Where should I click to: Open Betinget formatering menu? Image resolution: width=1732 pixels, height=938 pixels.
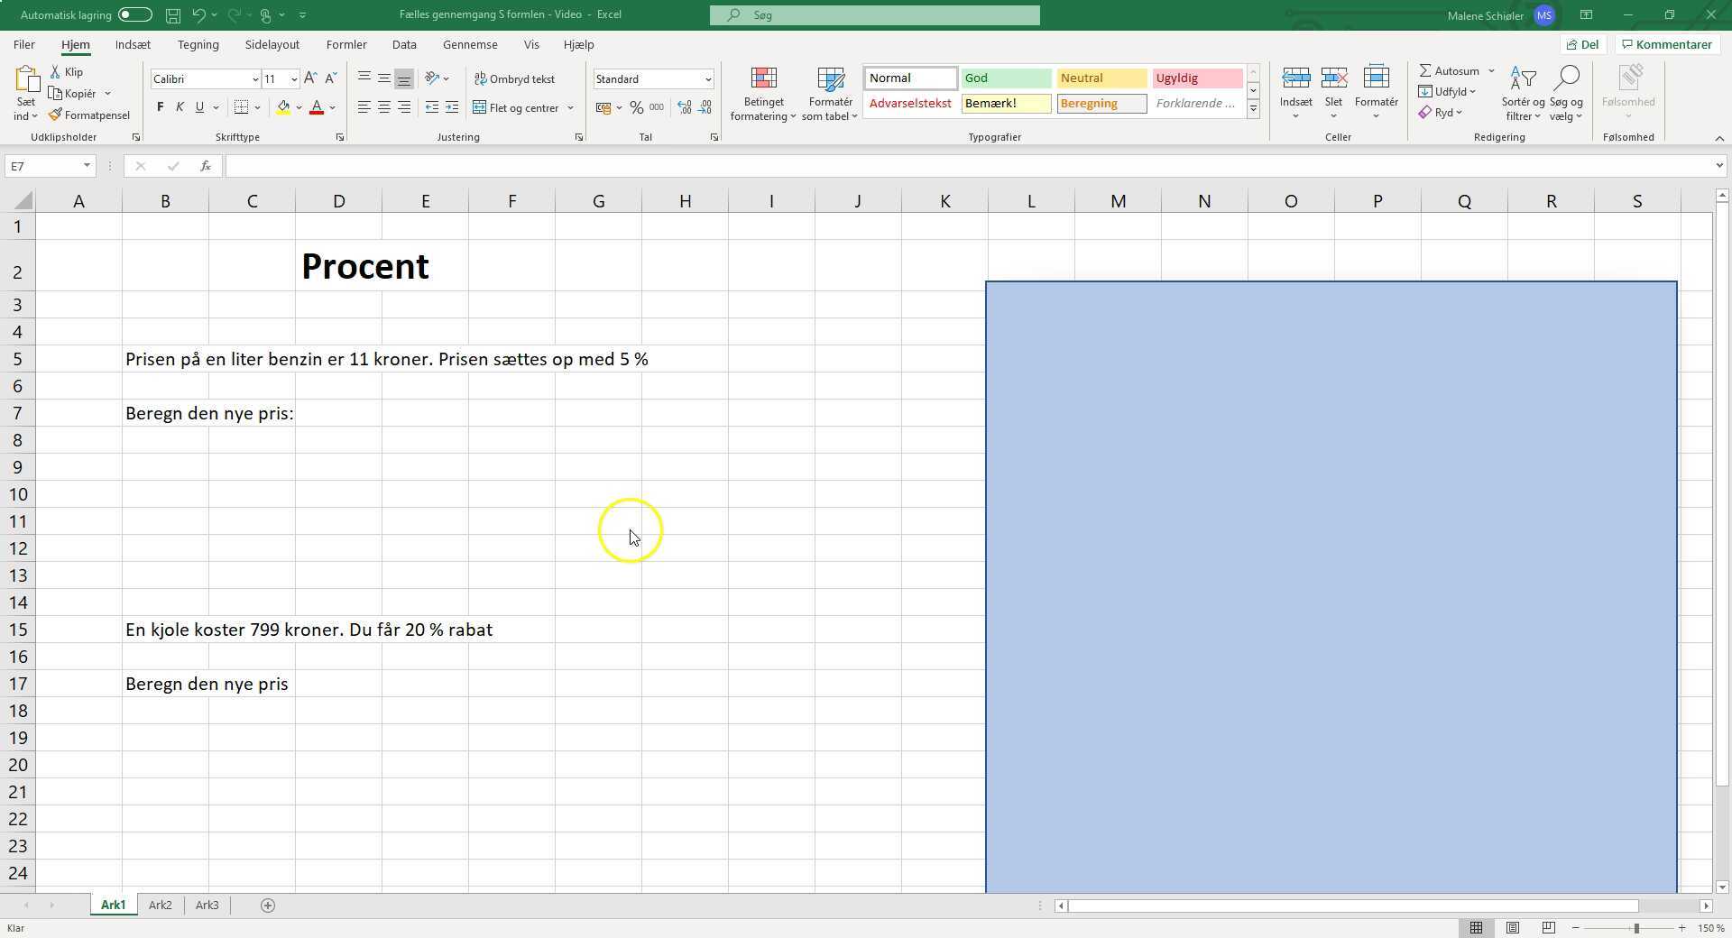(763, 93)
